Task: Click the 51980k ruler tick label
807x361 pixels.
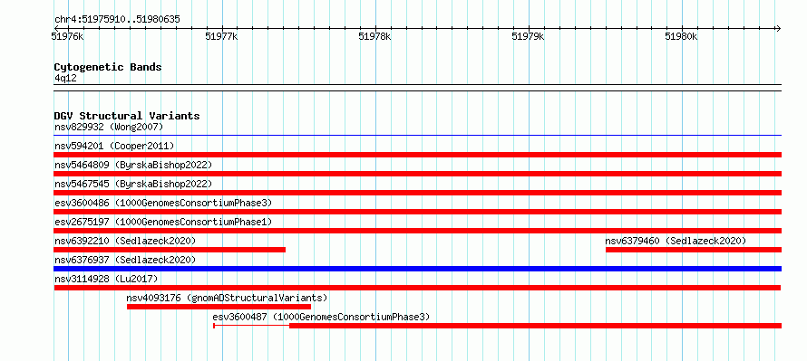Action: point(682,36)
